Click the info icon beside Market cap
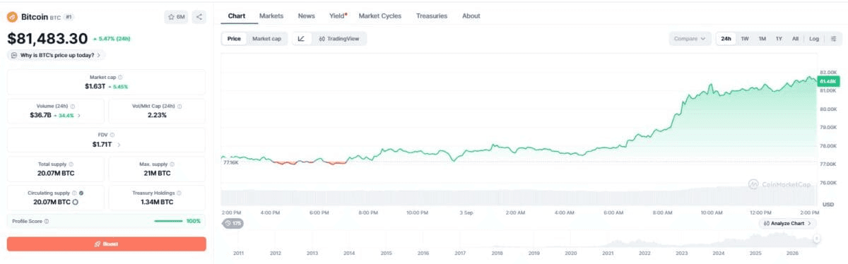This screenshot has width=848, height=264. tap(120, 77)
